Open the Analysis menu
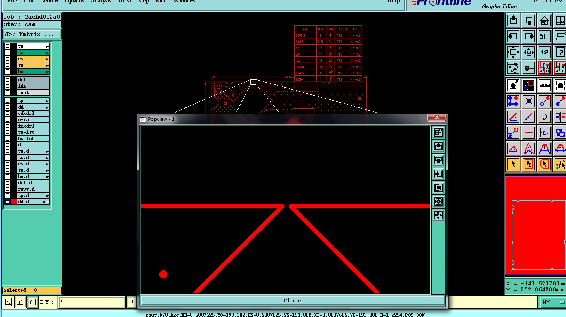 point(101,2)
